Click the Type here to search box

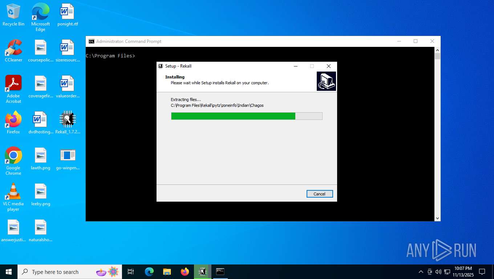(70, 272)
